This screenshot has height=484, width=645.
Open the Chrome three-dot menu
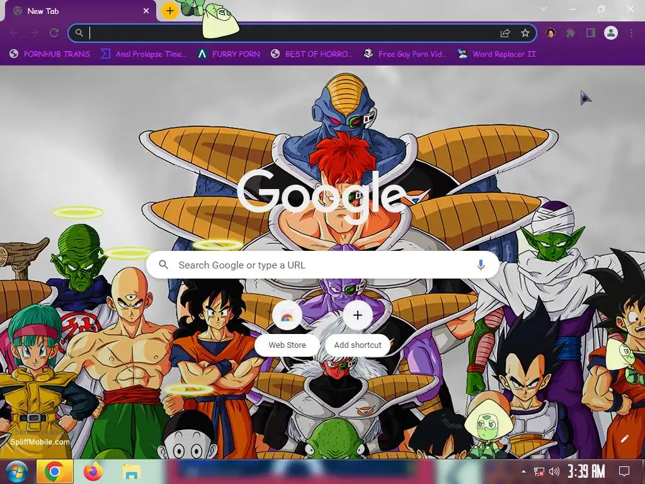(x=631, y=33)
